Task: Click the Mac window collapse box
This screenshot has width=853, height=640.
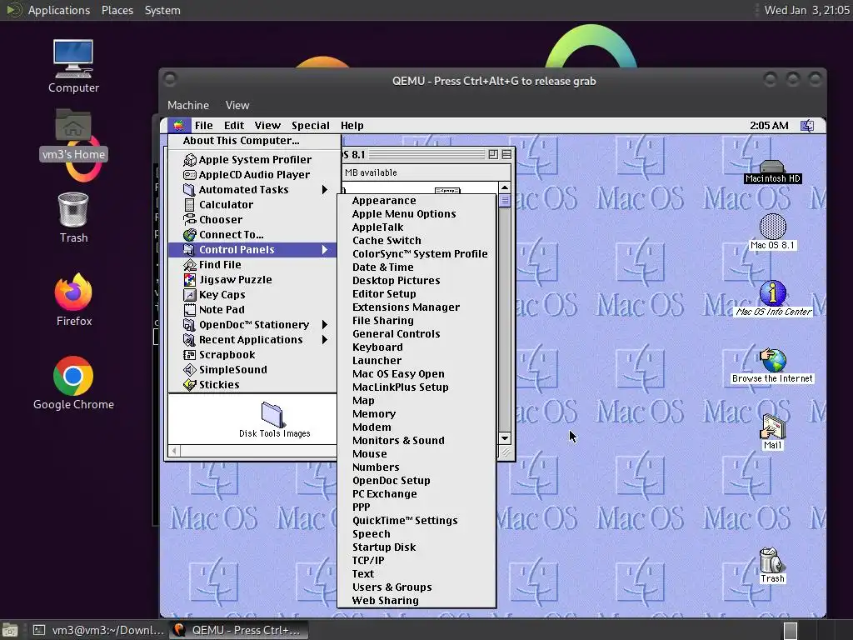Action: 506,154
